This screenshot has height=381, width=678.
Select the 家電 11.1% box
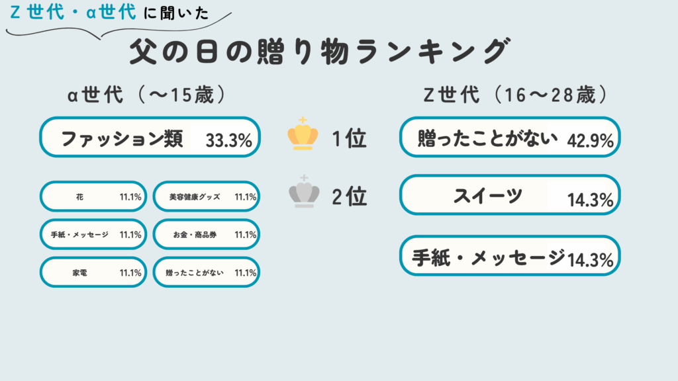tap(93, 272)
